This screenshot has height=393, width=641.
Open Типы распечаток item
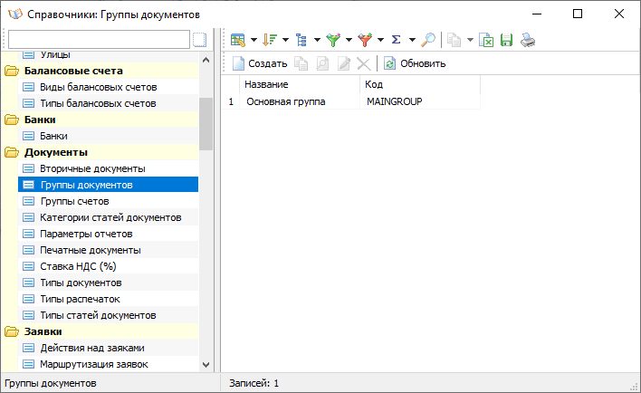(80, 299)
